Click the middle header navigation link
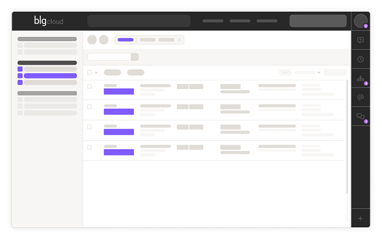The width and height of the screenshot is (382, 239). click(240, 21)
